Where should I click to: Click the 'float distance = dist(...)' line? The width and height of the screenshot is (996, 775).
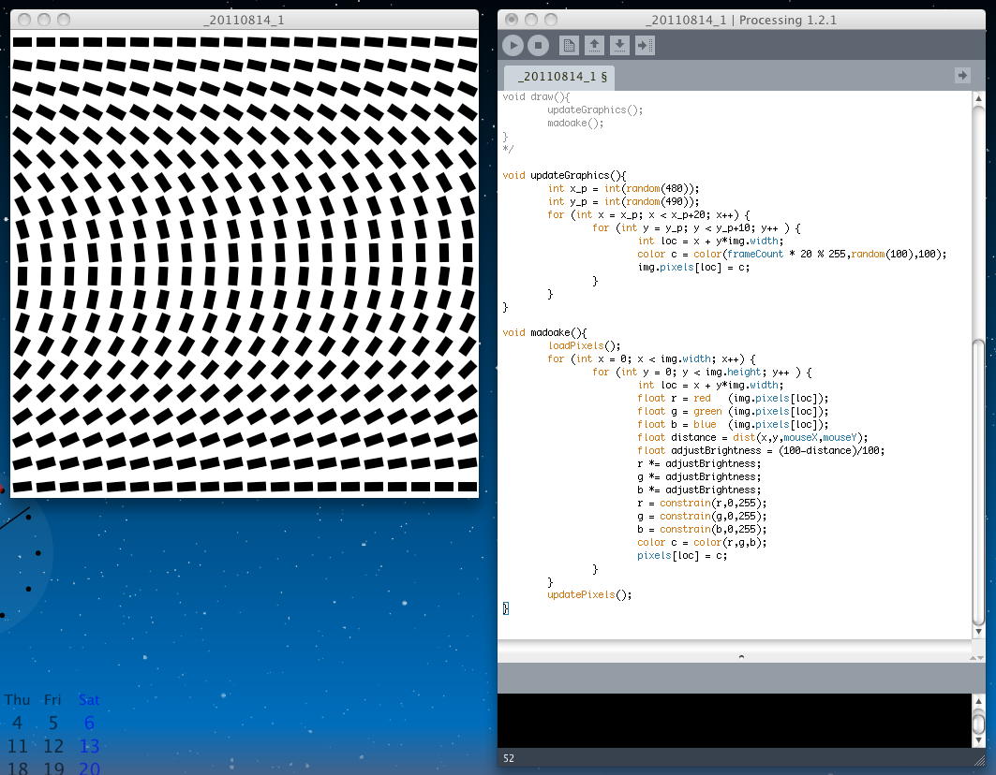click(x=752, y=437)
